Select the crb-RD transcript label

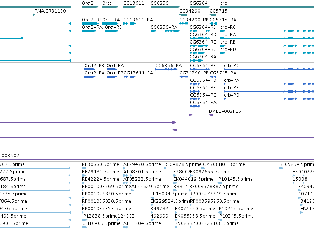click(228, 49)
